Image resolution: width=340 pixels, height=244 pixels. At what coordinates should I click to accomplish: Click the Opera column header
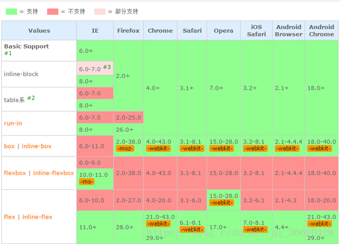click(x=224, y=30)
